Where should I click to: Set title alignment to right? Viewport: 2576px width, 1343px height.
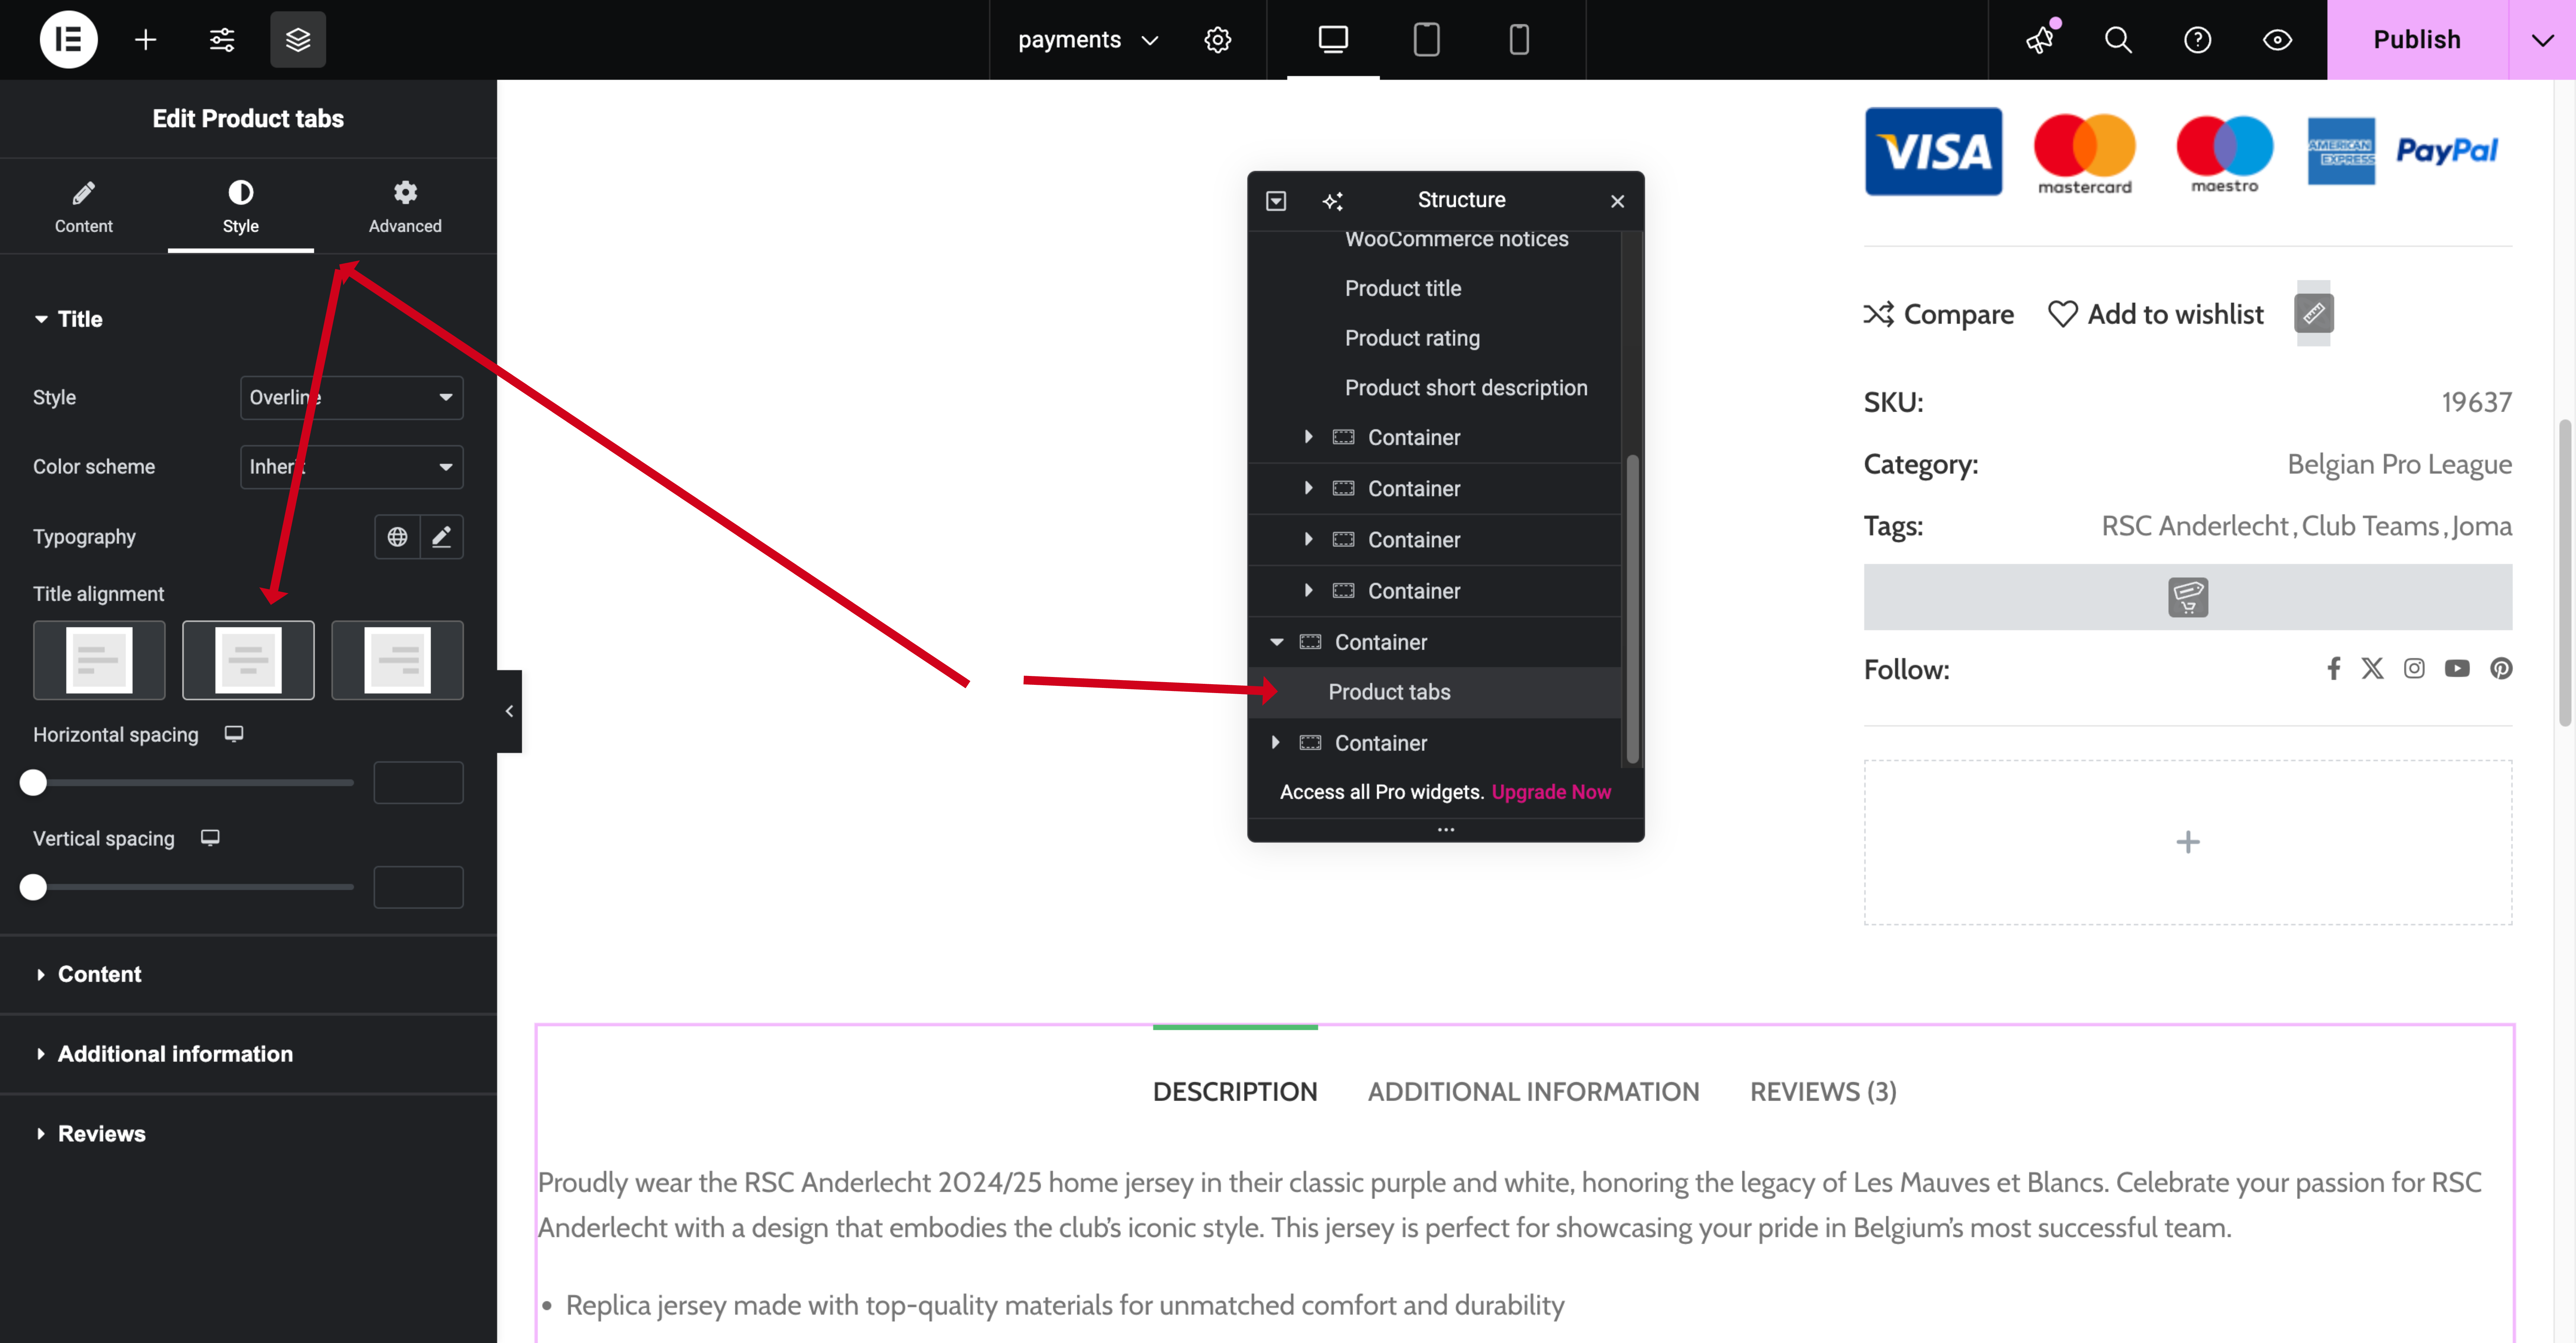[397, 660]
